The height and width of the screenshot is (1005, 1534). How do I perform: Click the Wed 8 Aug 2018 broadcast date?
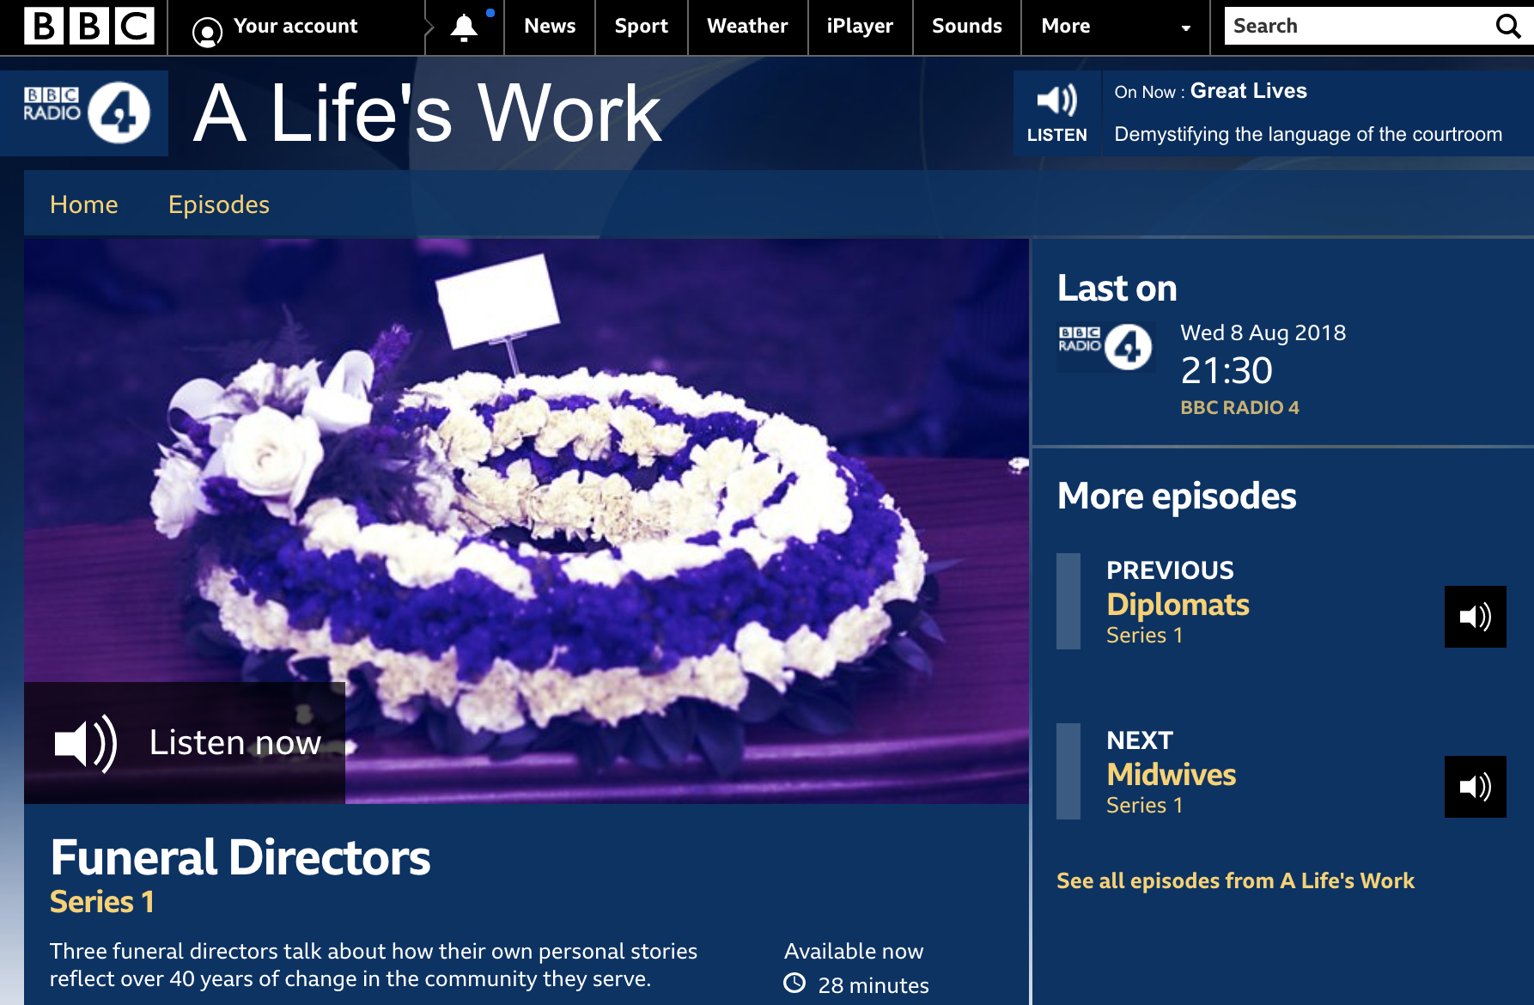click(1263, 332)
